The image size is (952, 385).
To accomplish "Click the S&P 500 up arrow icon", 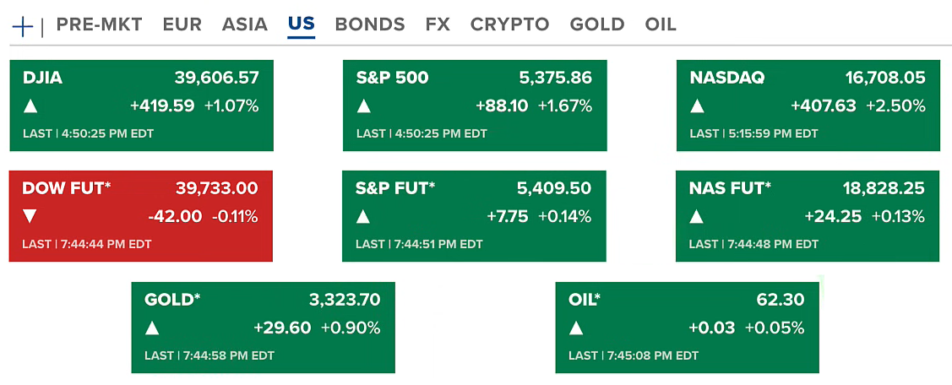I will (x=364, y=106).
